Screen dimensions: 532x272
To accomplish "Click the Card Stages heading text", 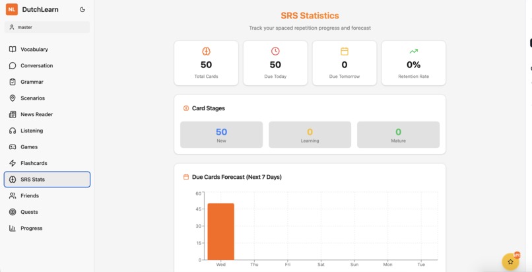I will point(209,108).
